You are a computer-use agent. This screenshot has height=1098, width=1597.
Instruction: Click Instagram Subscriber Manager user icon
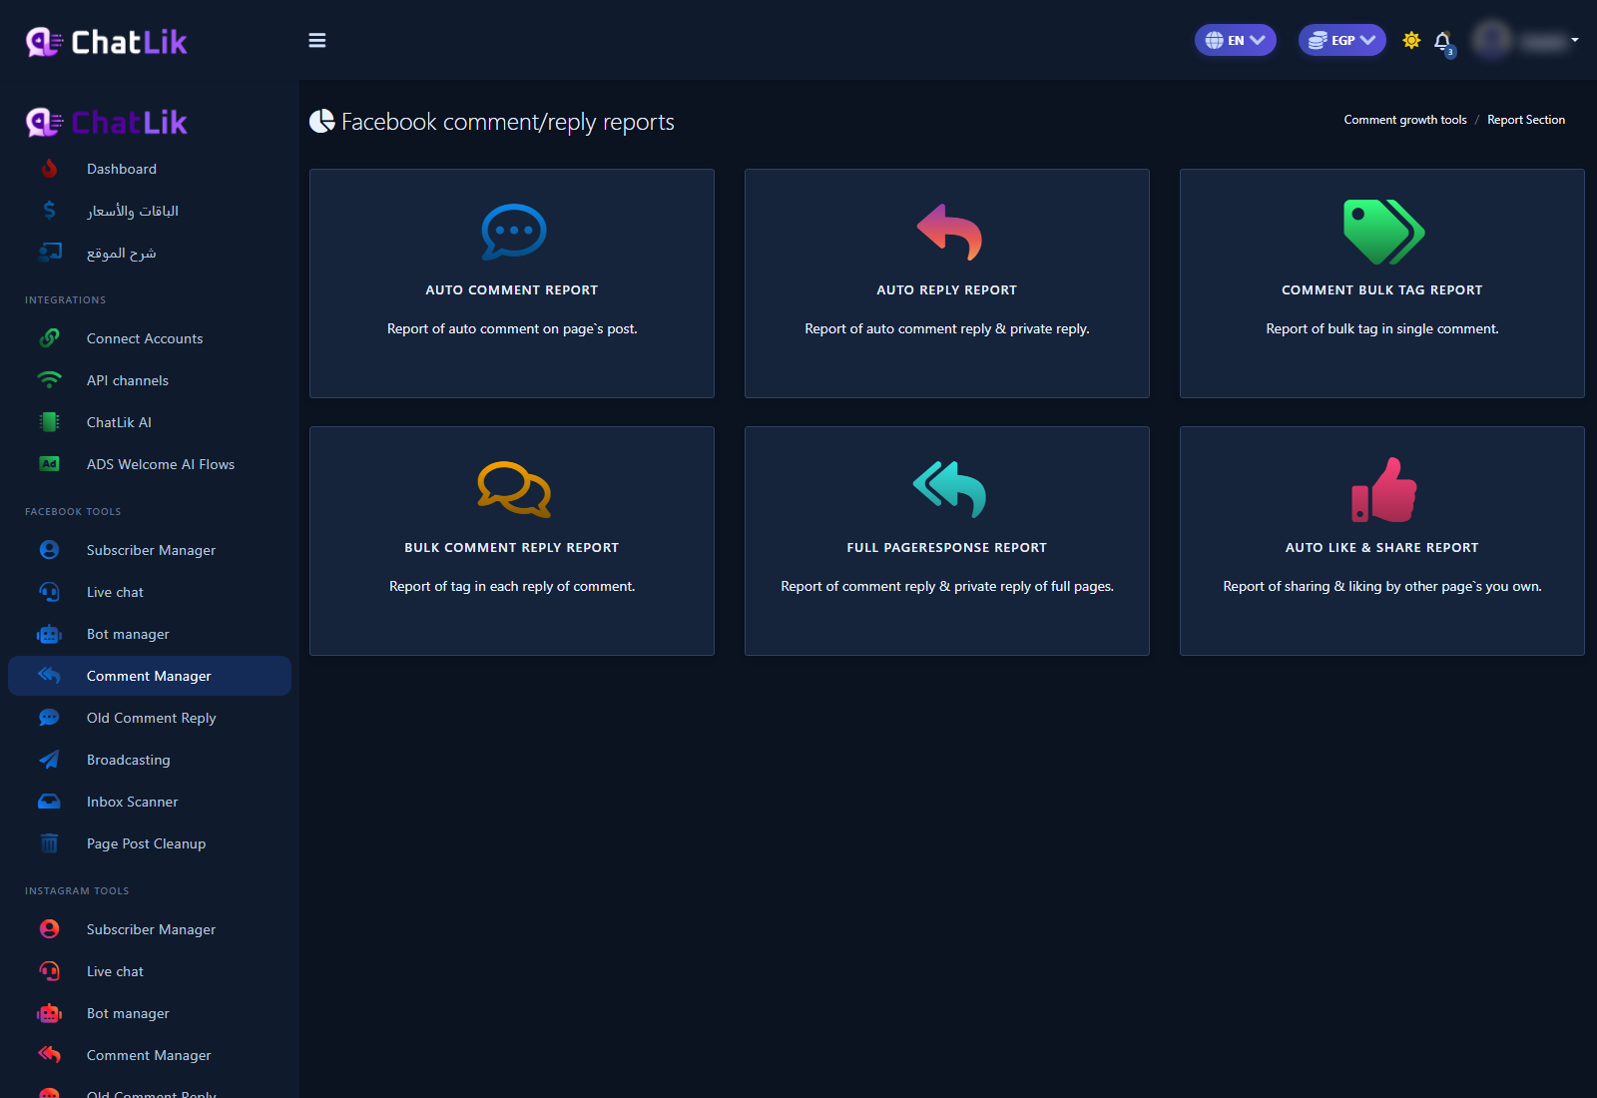(x=49, y=929)
